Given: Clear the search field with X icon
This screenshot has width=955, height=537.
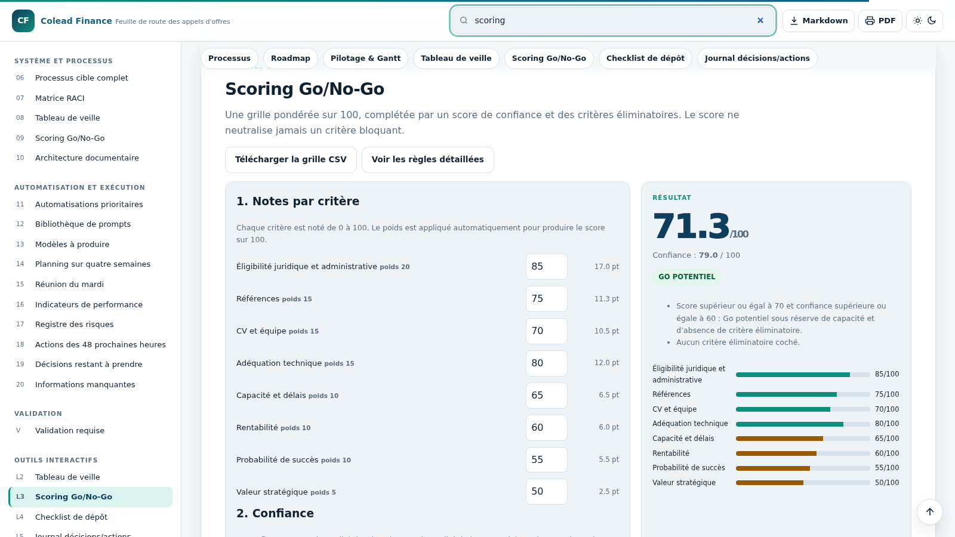Looking at the screenshot, I should click(760, 20).
